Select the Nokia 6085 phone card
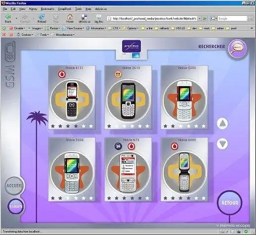This screenshot has width=256, height=235. [185, 169]
